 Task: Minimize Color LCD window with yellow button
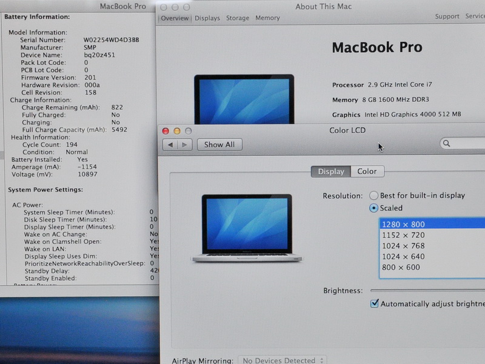[177, 131]
